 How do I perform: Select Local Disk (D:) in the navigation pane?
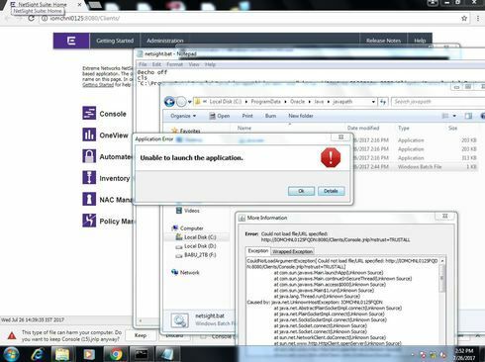[196, 246]
